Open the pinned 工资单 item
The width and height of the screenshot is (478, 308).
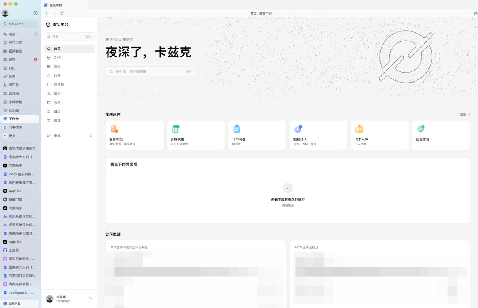[x=20, y=251]
